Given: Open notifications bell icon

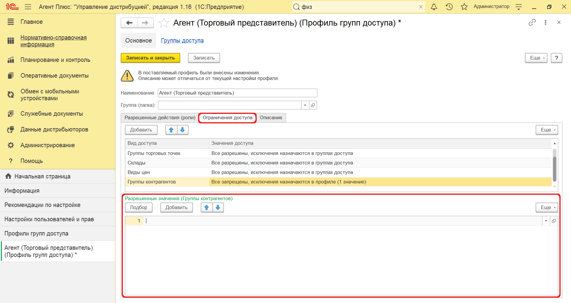Looking at the screenshot, I should [x=434, y=7].
